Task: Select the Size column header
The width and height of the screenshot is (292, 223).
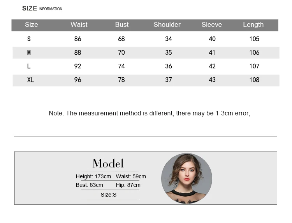Action: click(x=32, y=24)
